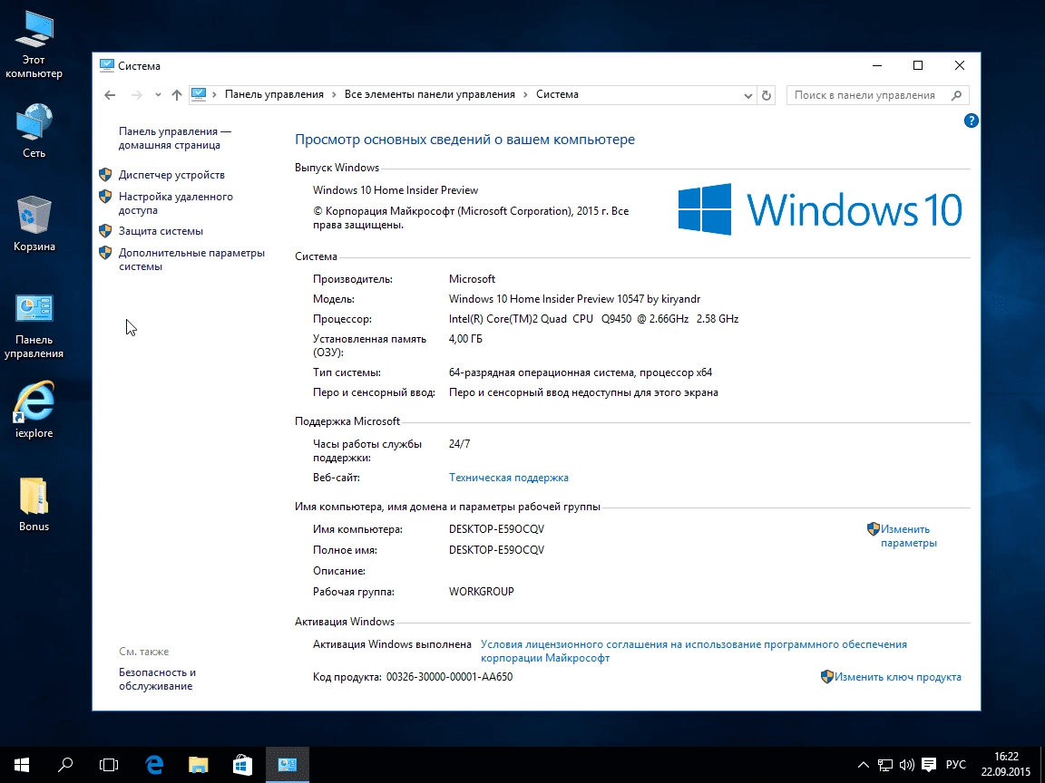Open Панель управления — домашняя страница
Viewport: 1045px width, 783px height.
175,138
